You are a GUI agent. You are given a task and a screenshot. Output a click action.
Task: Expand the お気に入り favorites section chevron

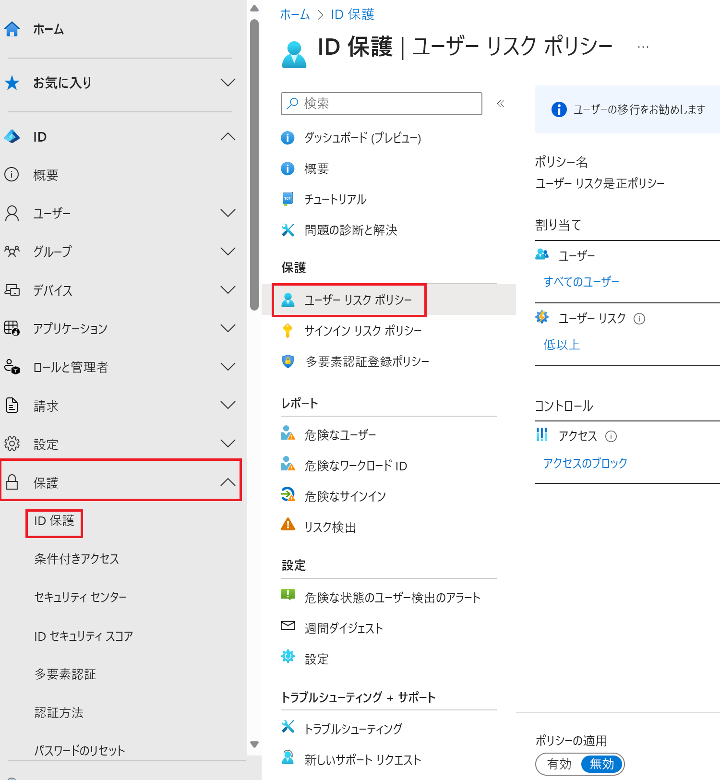pyautogui.click(x=228, y=83)
